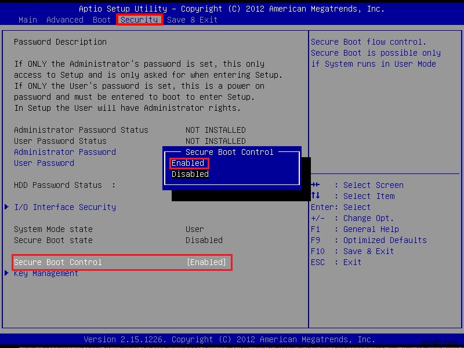
Task: Select the Secure Boot Control row label
Action: tap(57, 262)
